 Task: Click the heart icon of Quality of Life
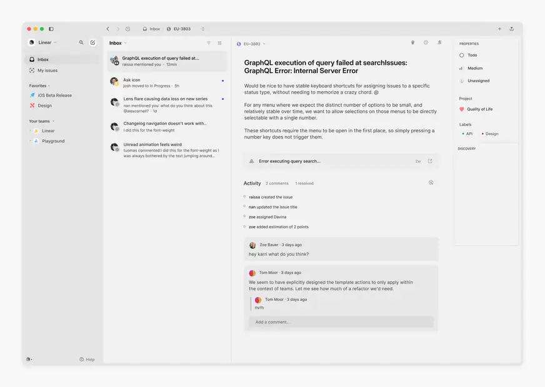coord(462,109)
